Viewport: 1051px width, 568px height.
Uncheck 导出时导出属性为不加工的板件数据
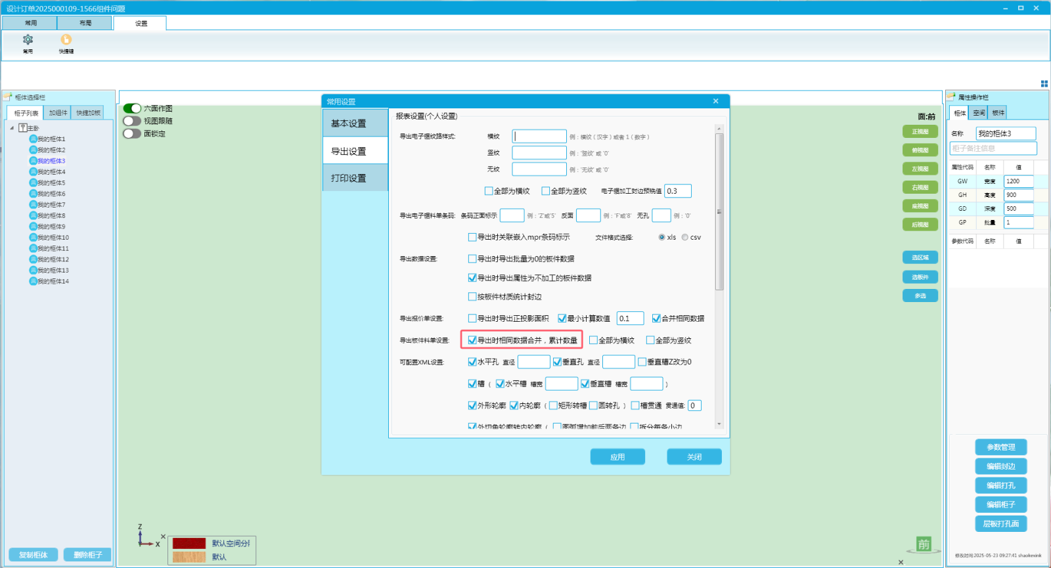pyautogui.click(x=472, y=278)
